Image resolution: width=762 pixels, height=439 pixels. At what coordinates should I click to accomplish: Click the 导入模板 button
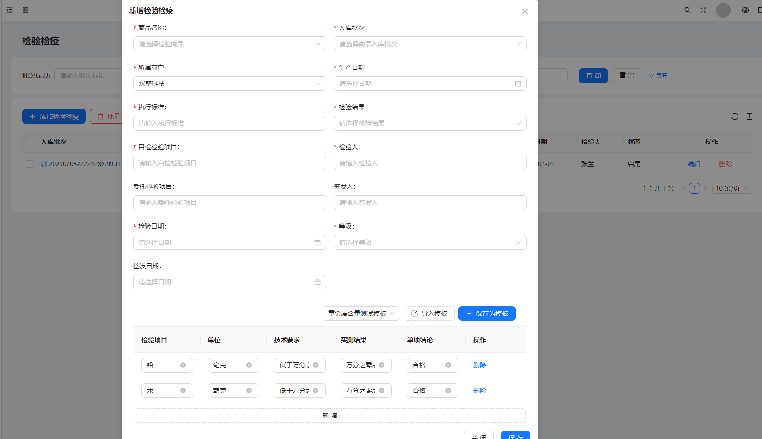[429, 313]
